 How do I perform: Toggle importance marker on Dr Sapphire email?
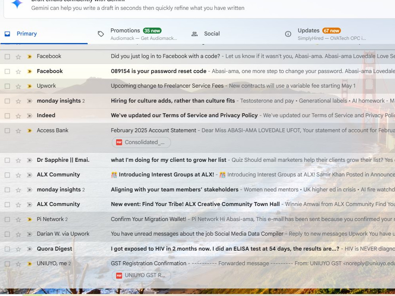pyautogui.click(x=30, y=160)
